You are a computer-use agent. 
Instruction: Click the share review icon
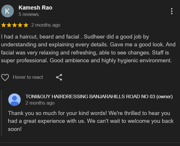[59, 77]
